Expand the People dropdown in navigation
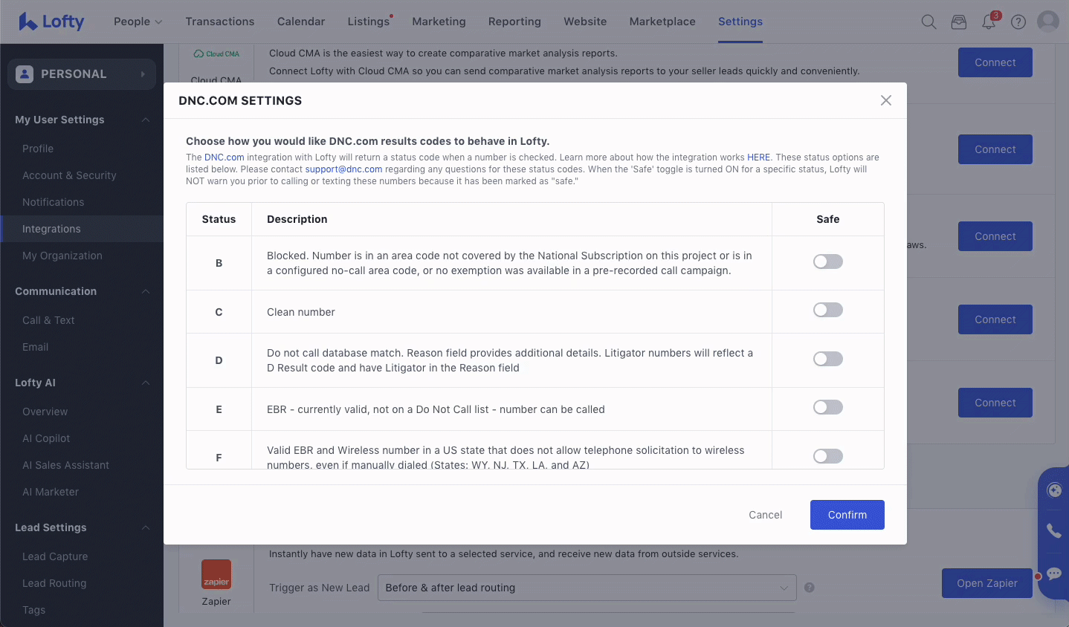This screenshot has width=1069, height=627. (138, 22)
